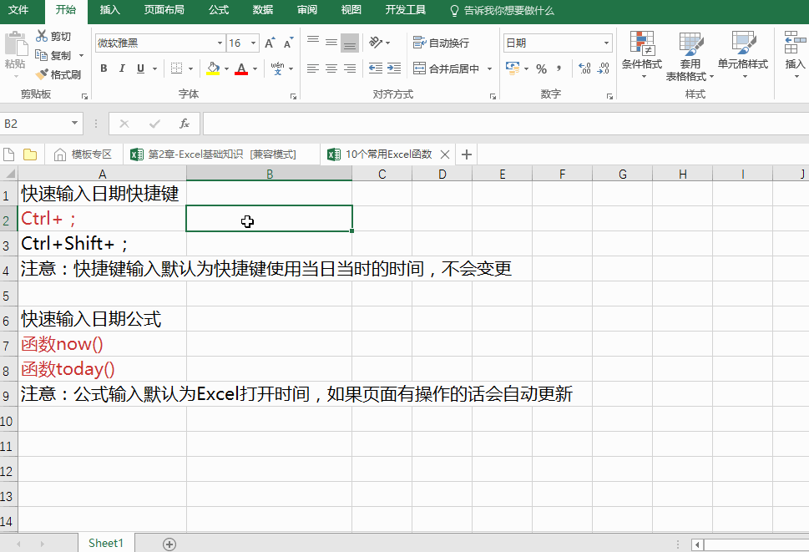
Task: Apply comma style format
Action: point(559,68)
